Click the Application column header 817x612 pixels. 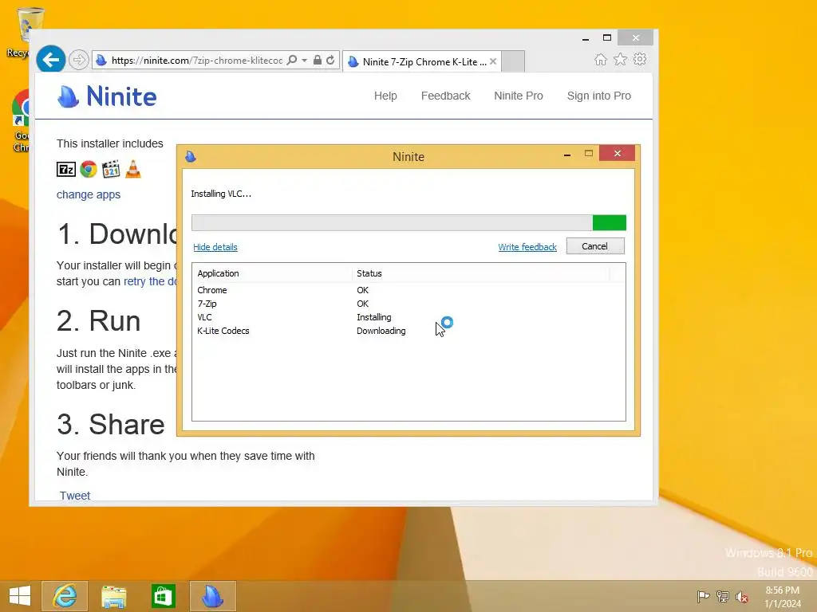tap(272, 273)
